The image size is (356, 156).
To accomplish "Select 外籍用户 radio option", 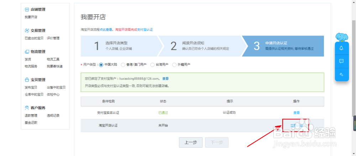I will pyautogui.click(x=174, y=65).
